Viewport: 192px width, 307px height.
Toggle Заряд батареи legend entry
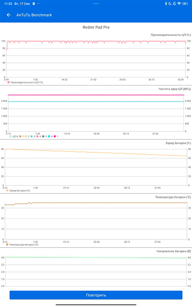(18, 190)
